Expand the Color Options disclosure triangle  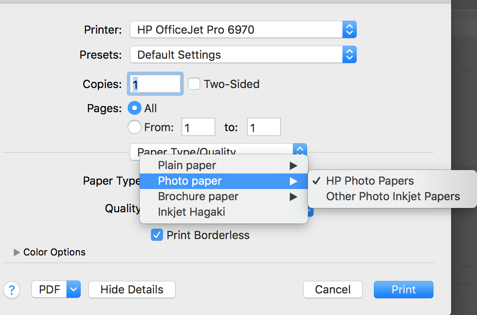click(x=17, y=252)
